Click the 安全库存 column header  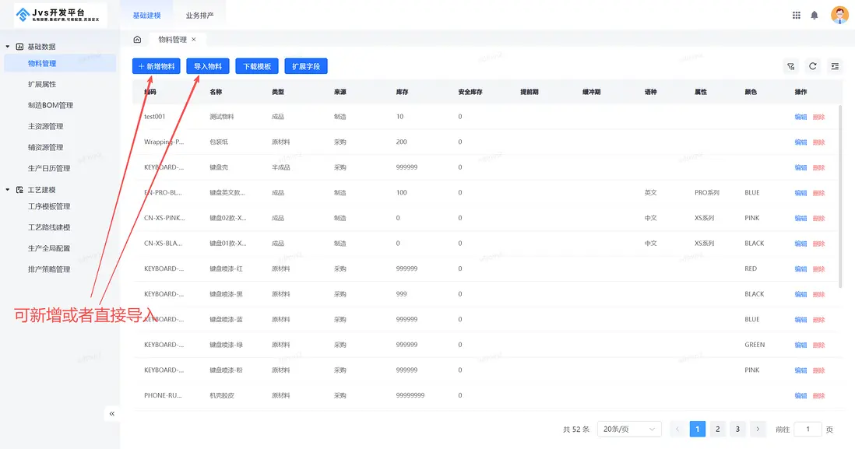pos(470,92)
